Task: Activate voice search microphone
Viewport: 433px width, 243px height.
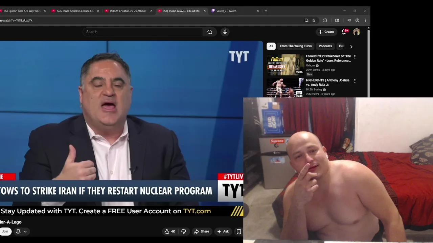Action: tap(225, 32)
